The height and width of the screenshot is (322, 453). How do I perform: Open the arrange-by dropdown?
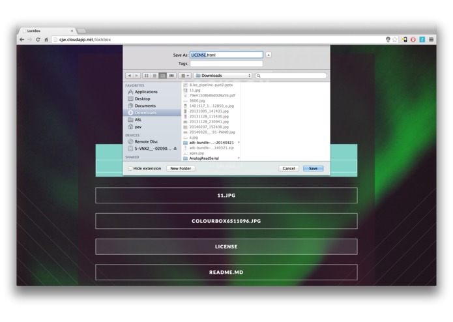pyautogui.click(x=185, y=76)
